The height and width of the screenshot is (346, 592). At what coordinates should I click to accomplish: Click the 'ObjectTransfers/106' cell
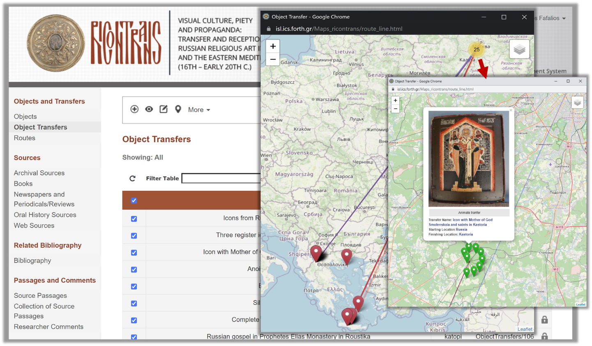pyautogui.click(x=504, y=336)
